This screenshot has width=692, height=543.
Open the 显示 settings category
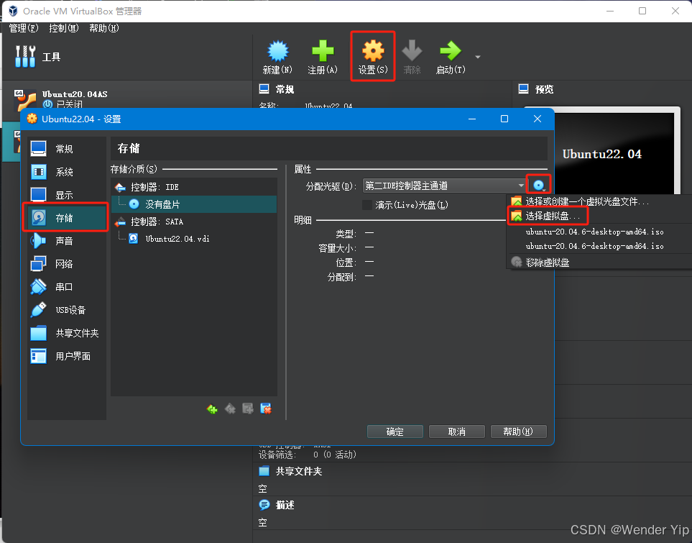click(x=66, y=195)
